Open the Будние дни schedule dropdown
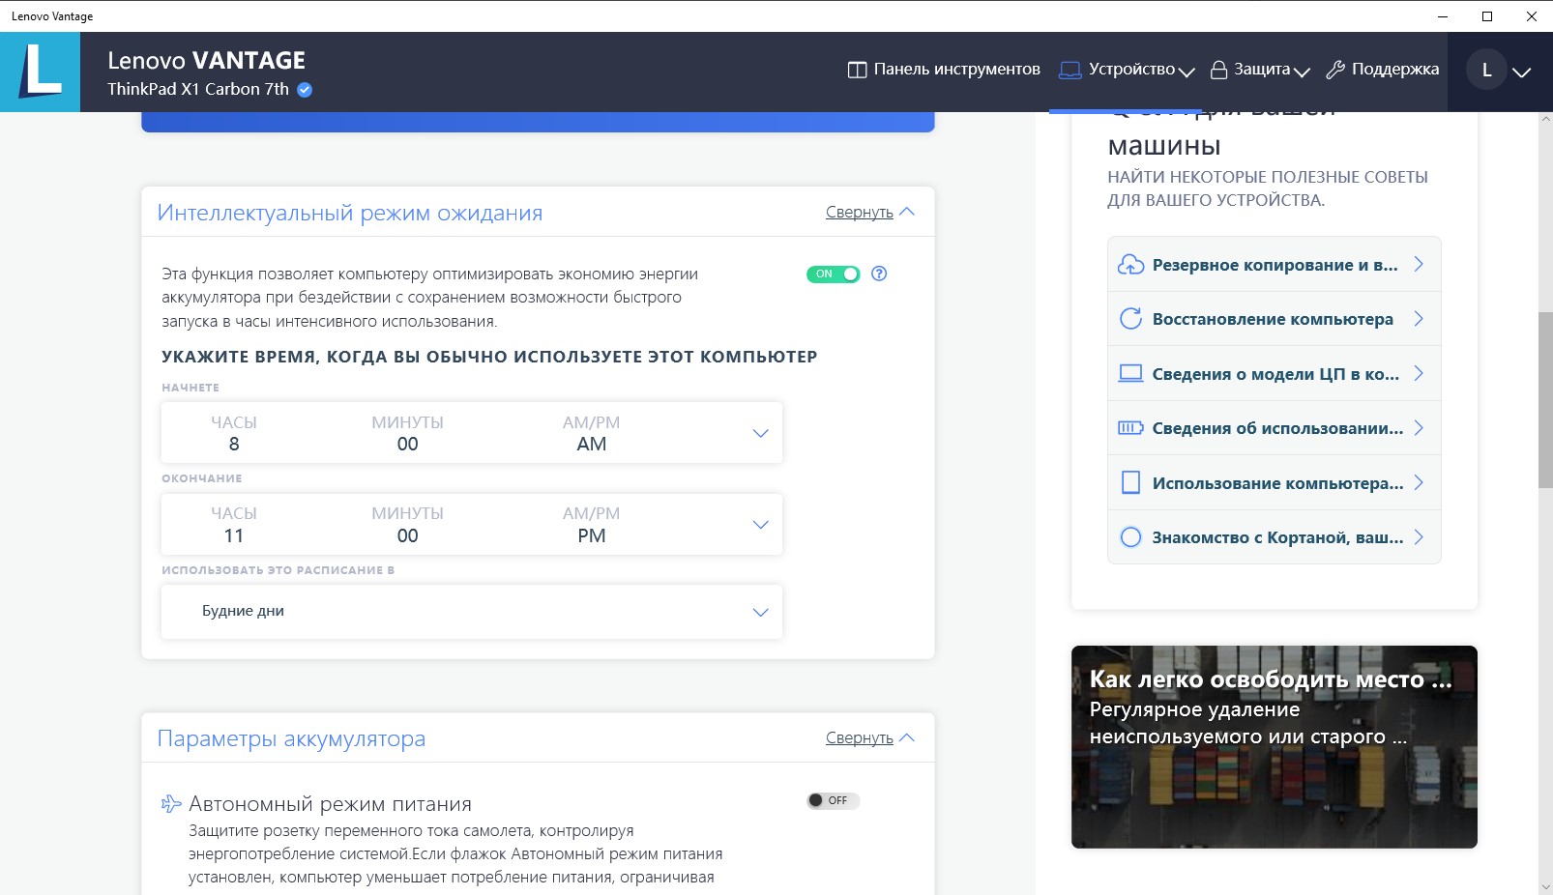 tap(760, 612)
